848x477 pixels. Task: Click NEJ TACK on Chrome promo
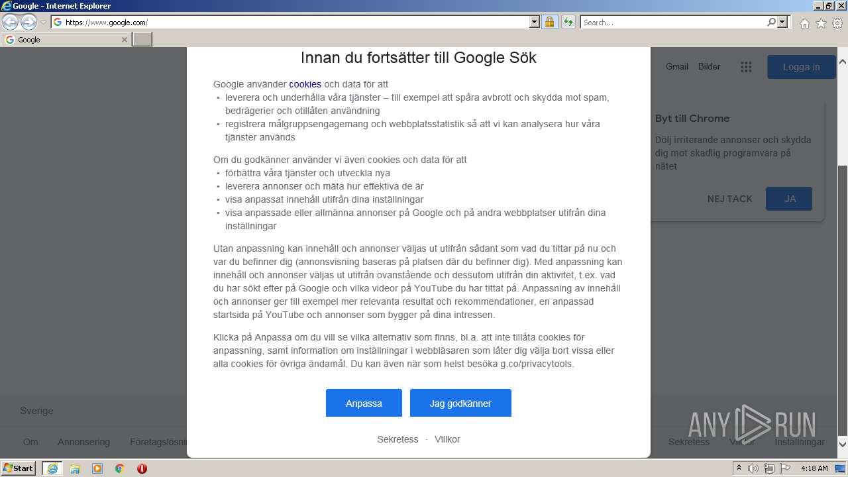pyautogui.click(x=729, y=199)
